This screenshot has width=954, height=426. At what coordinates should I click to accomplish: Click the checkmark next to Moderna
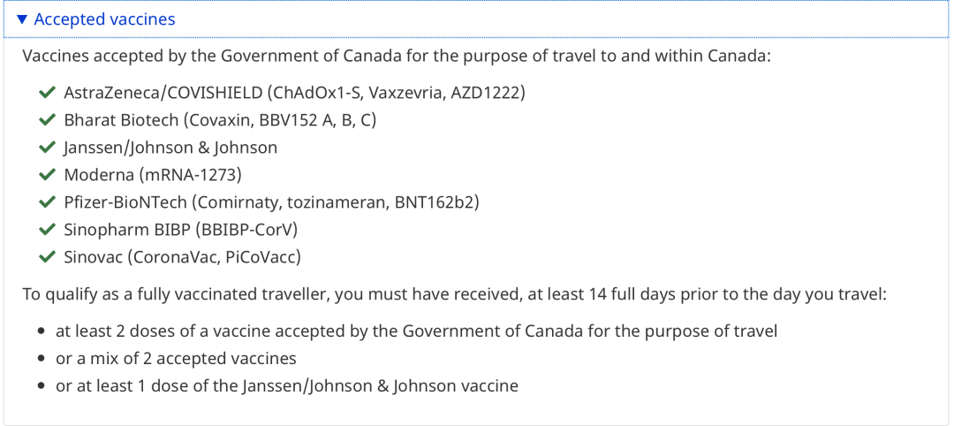click(x=47, y=175)
